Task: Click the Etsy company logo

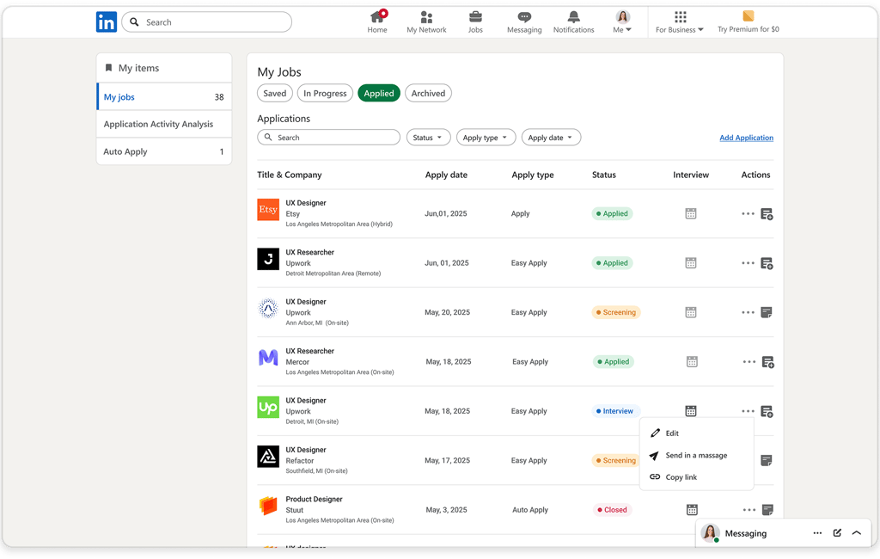Action: point(268,210)
